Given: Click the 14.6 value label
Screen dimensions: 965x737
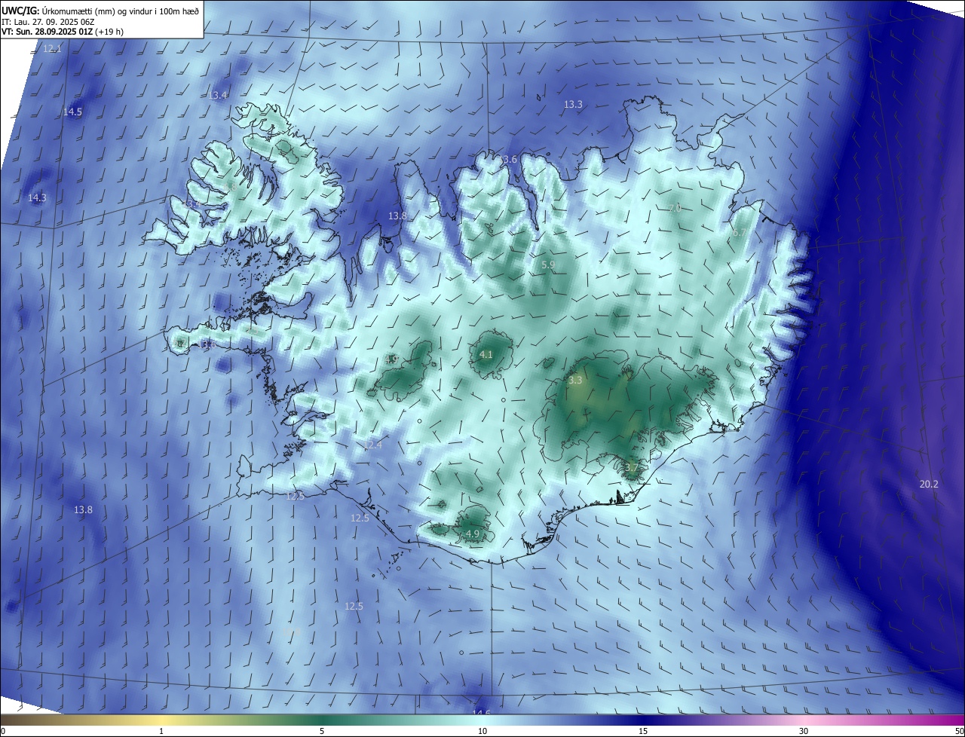Looking at the screenshot, I should pyautogui.click(x=481, y=713).
